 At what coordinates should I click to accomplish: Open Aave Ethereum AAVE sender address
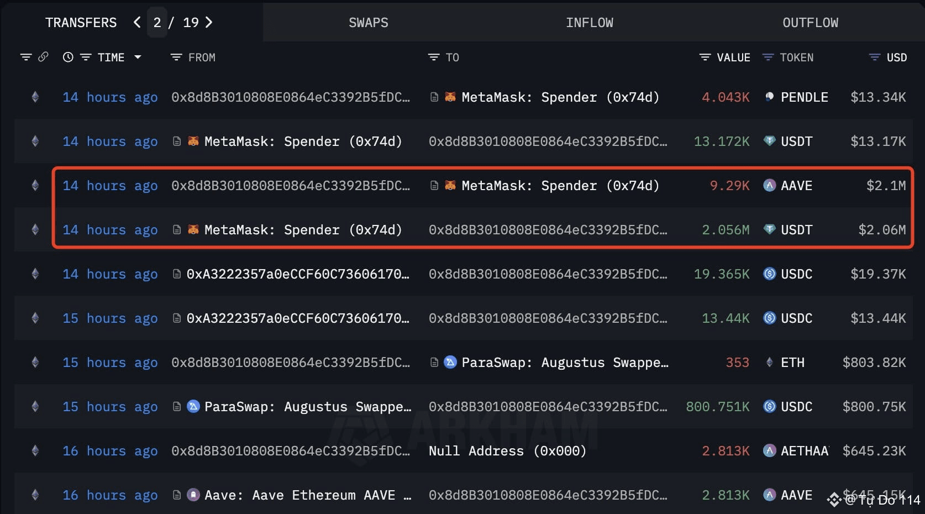point(308,495)
